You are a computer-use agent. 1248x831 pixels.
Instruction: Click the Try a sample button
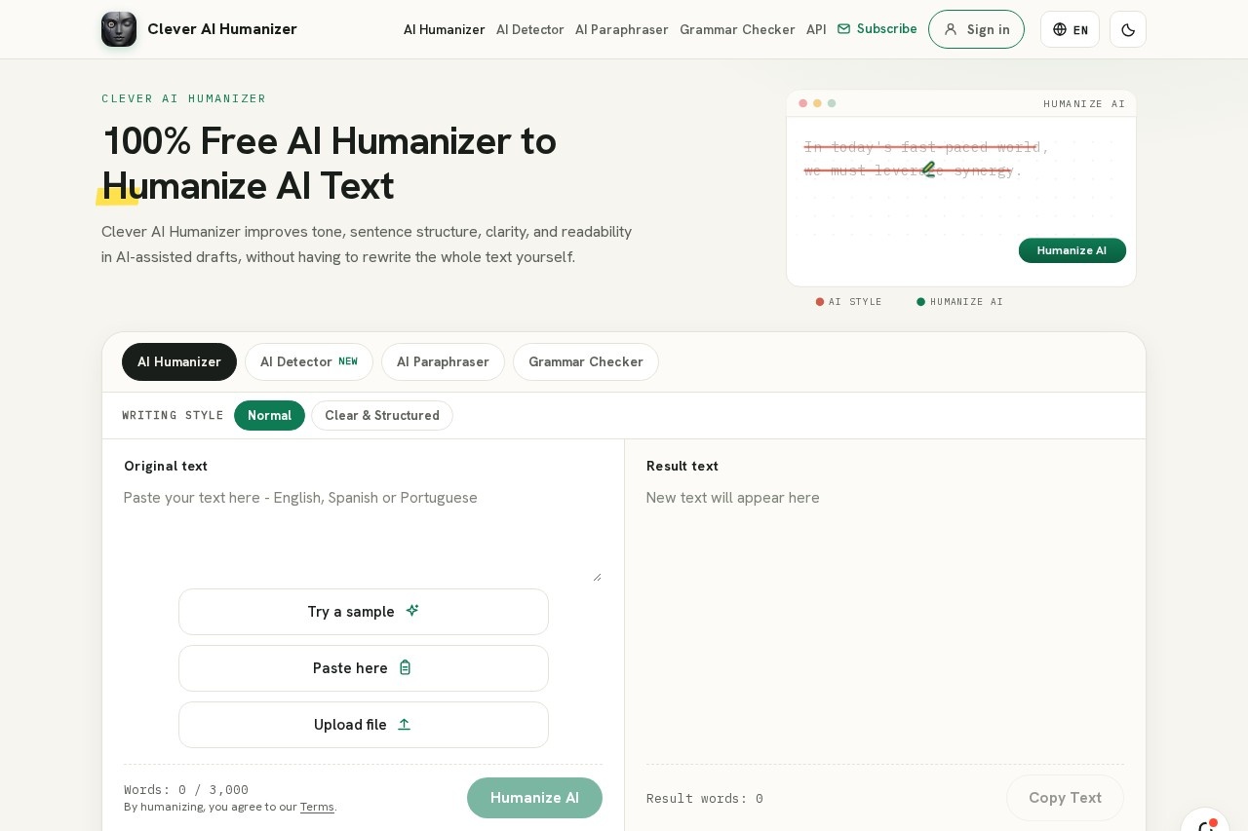tap(364, 612)
